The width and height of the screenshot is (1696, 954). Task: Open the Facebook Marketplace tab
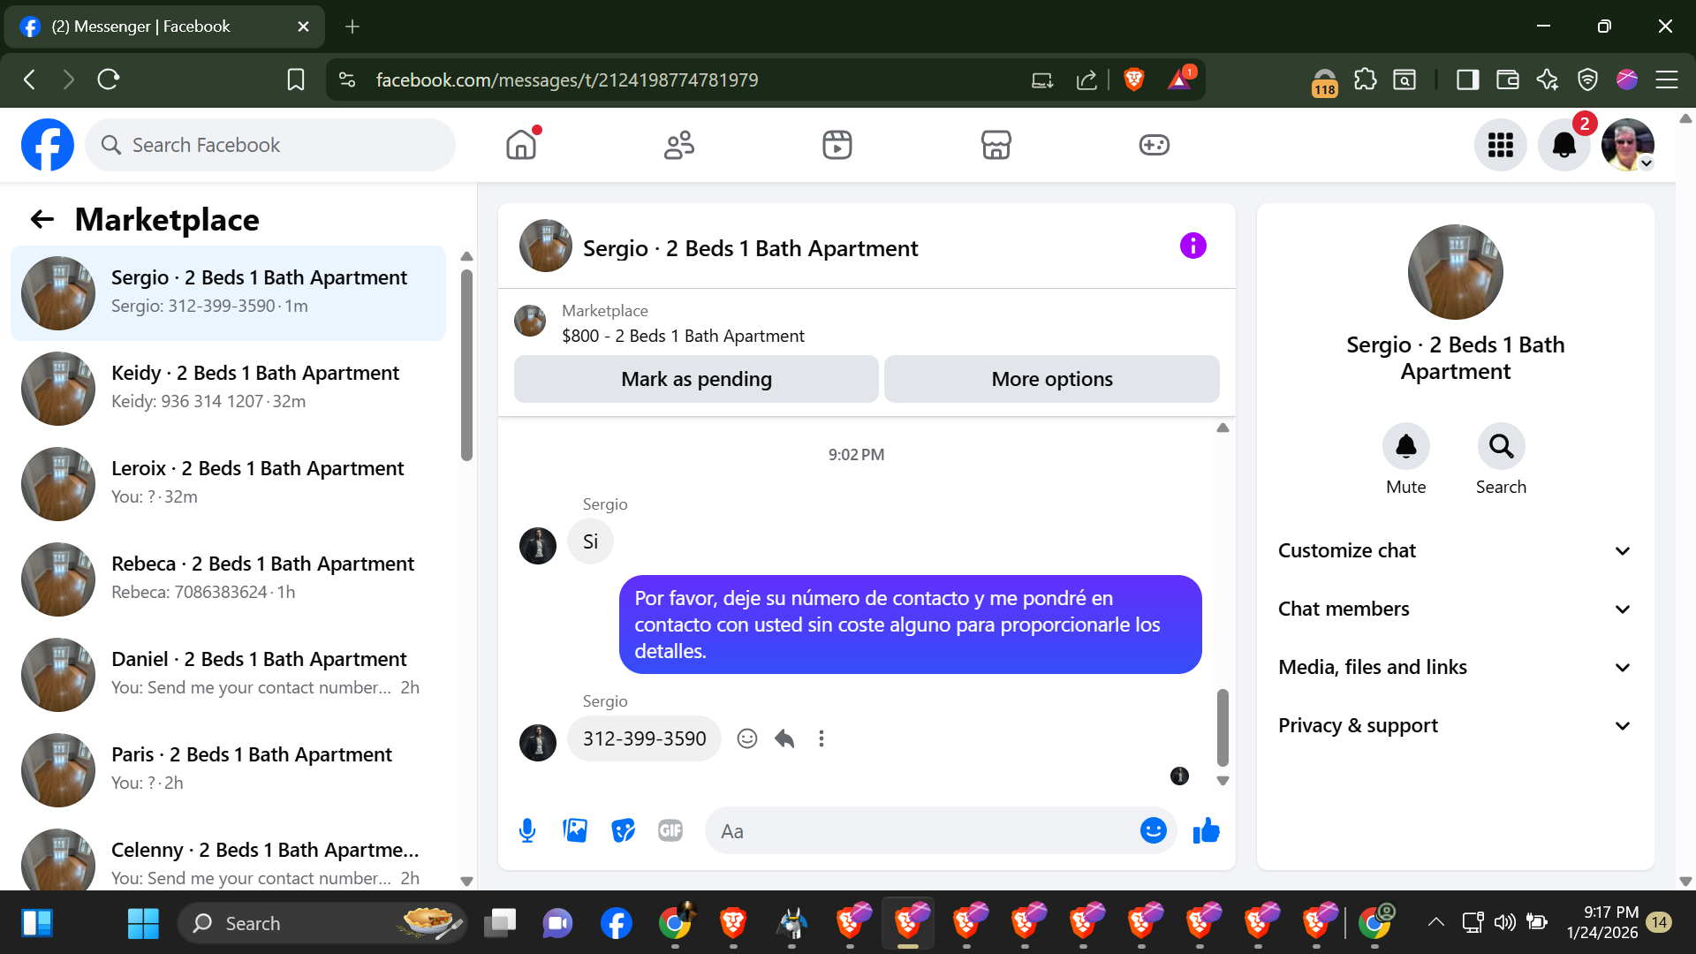[x=996, y=145]
